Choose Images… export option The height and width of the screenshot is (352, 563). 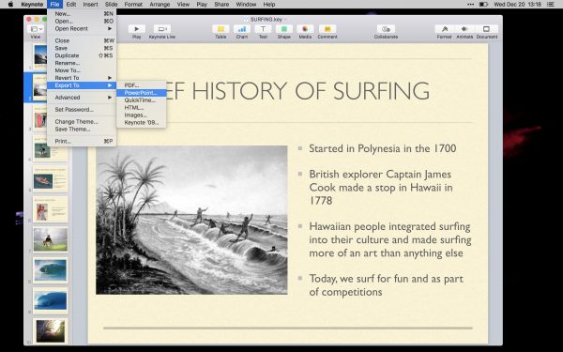pos(142,115)
